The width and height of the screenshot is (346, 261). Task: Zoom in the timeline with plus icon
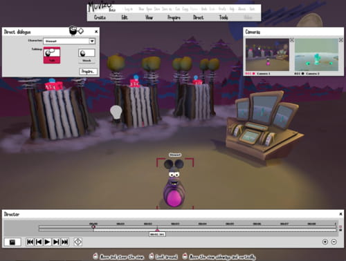coord(325,242)
